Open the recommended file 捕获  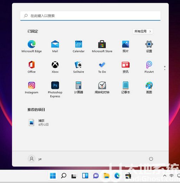point(39,122)
